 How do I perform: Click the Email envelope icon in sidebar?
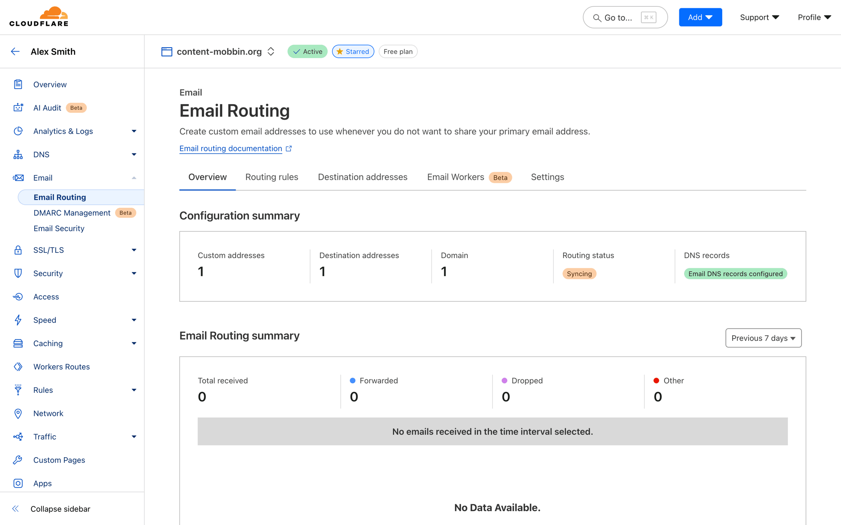[18, 178]
